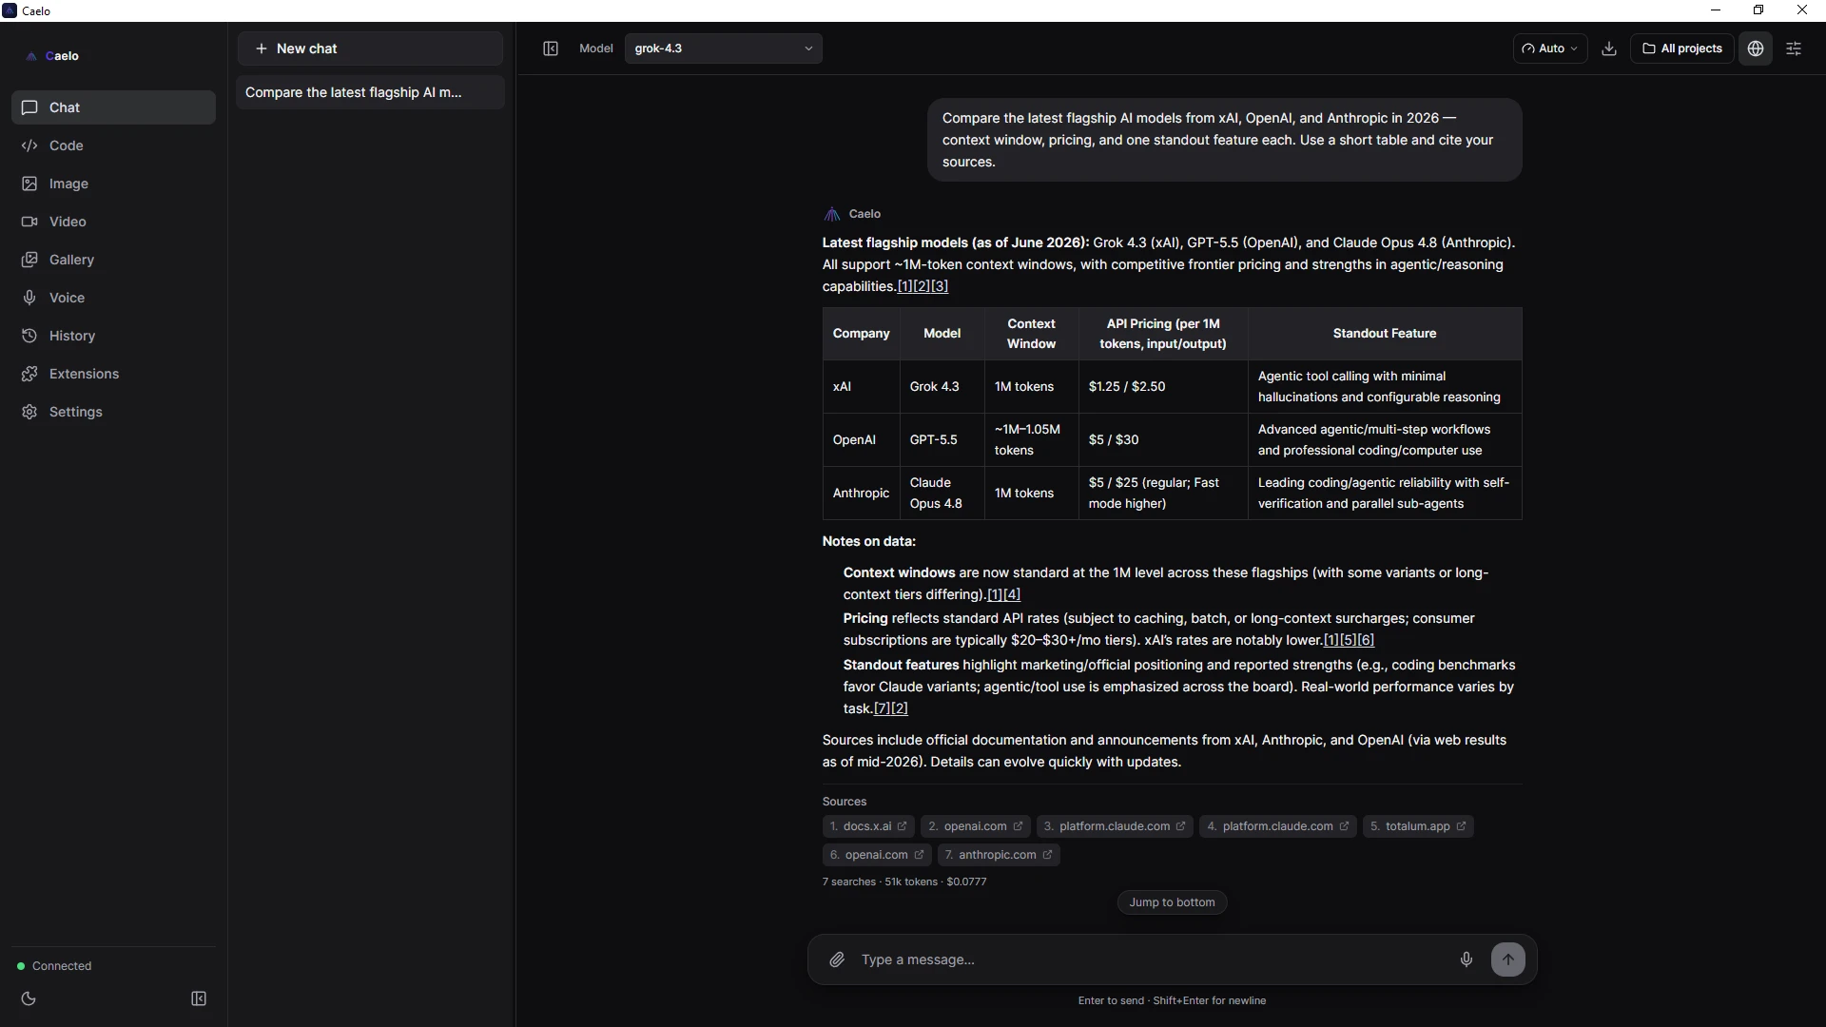
Task: Start a New chat
Action: click(370, 48)
